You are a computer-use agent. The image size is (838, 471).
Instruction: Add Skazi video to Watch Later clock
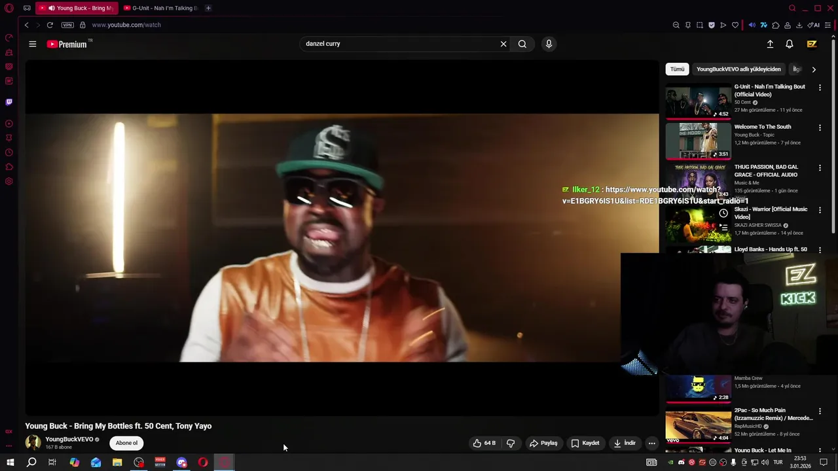click(x=723, y=213)
